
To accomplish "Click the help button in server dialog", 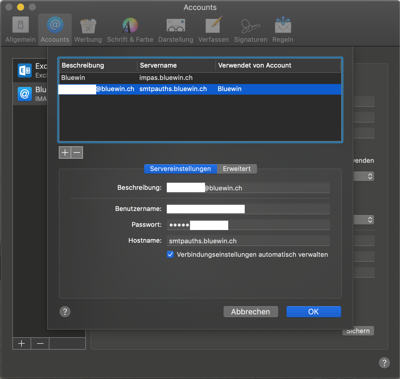I will tap(65, 312).
